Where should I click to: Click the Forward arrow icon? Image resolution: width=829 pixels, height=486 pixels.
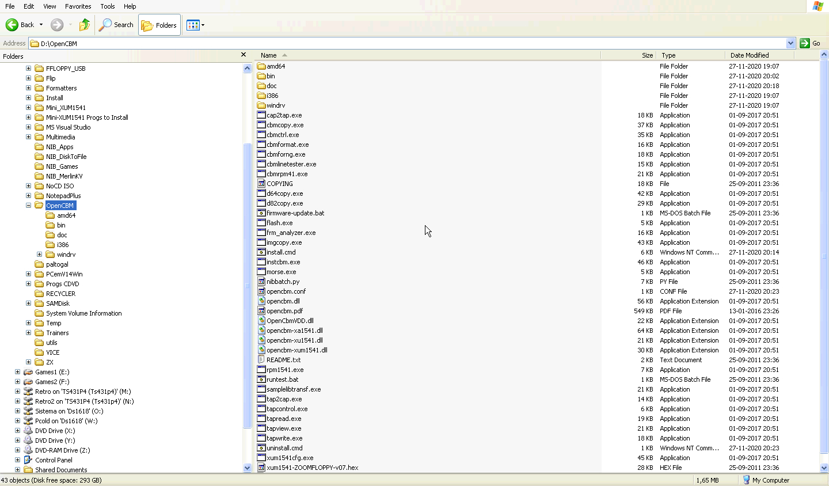[57, 25]
